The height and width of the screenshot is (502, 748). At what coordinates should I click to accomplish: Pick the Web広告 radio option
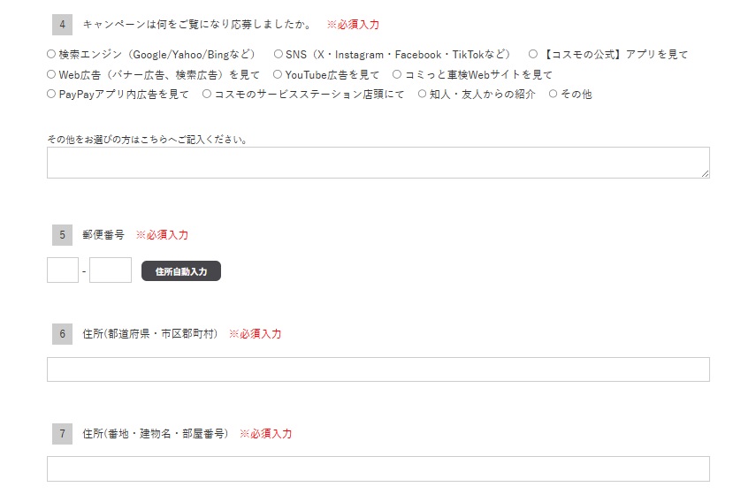pos(51,75)
